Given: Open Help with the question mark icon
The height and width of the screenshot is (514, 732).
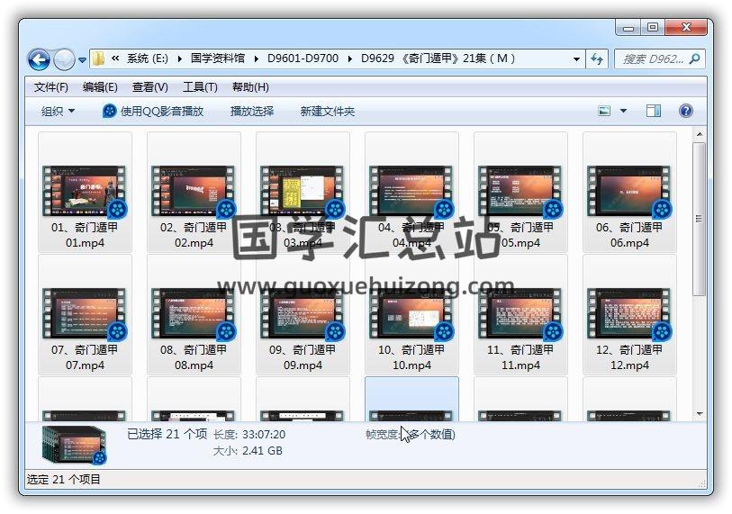Looking at the screenshot, I should coord(686,111).
